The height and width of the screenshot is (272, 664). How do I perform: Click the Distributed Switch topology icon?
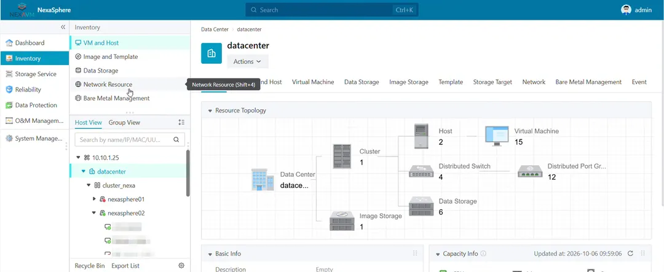pos(421,171)
